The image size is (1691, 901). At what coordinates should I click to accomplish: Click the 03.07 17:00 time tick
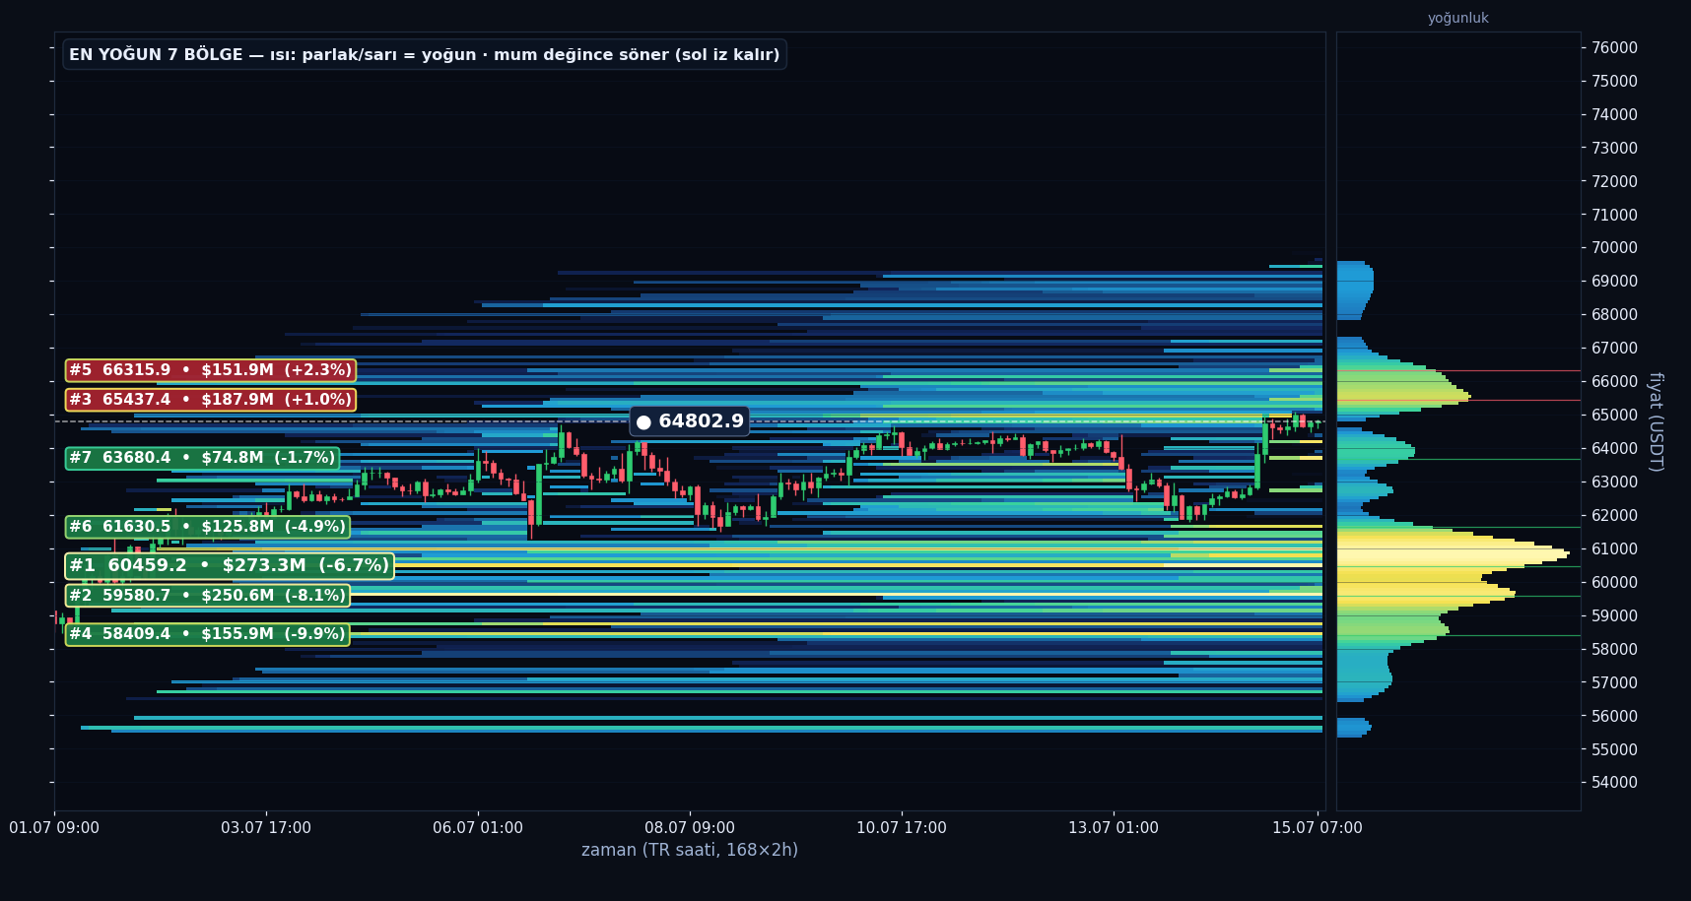tap(266, 828)
